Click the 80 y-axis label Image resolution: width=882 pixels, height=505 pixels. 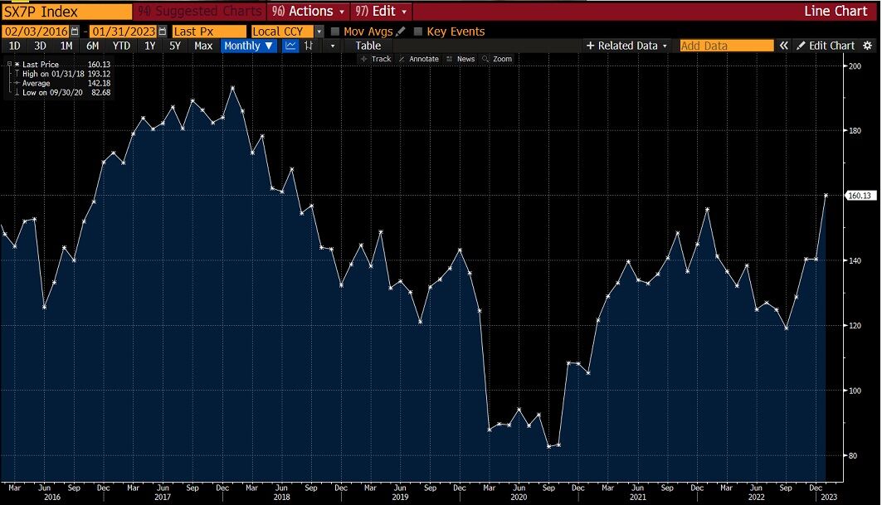[x=853, y=455]
